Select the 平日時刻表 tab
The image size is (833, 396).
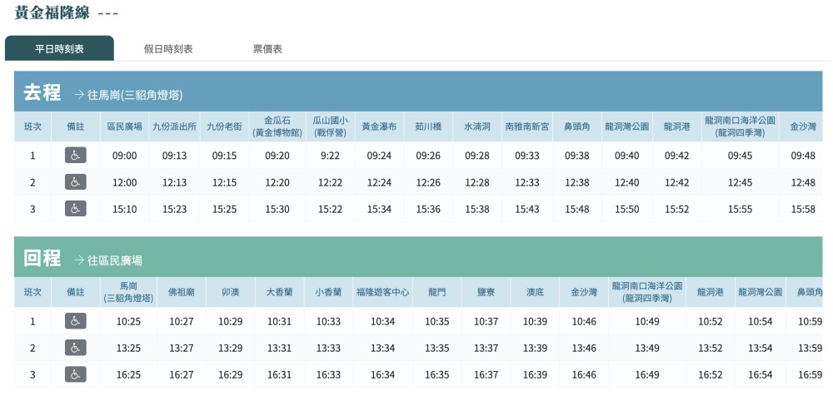coord(59,49)
